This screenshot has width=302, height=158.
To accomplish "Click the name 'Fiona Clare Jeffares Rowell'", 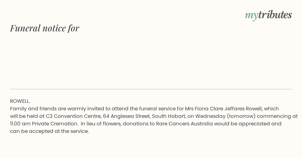I will [x=229, y=109].
